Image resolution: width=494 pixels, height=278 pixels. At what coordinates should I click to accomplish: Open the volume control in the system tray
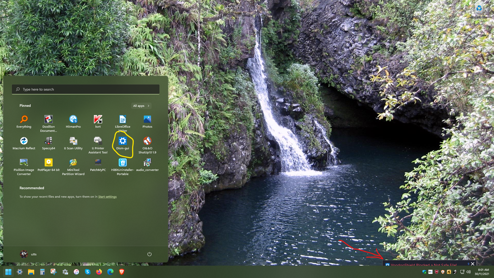(469, 272)
